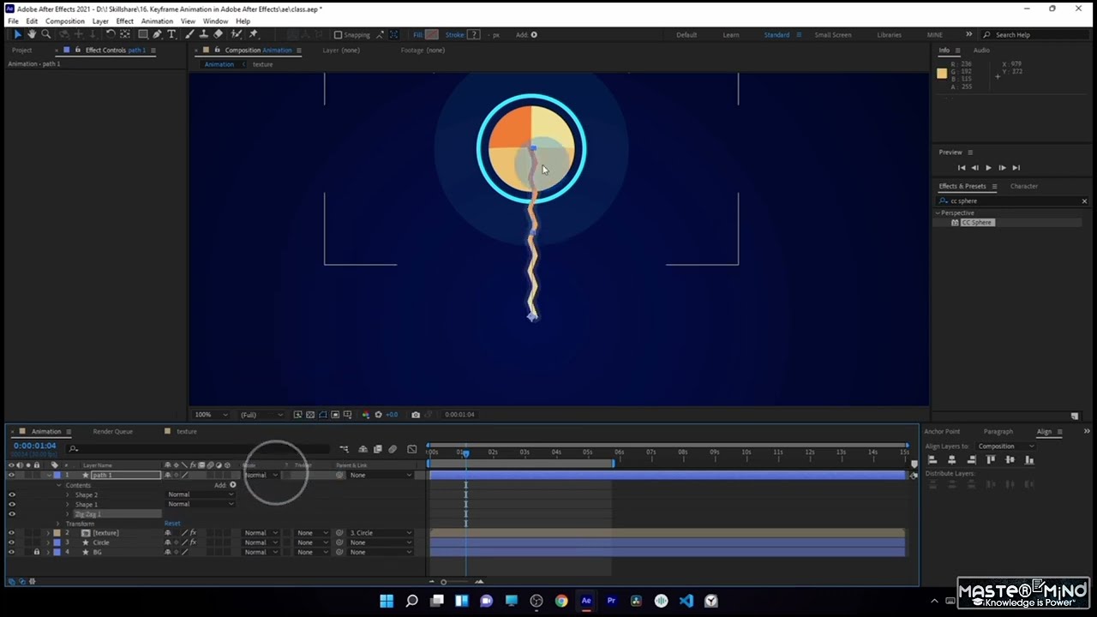The image size is (1097, 617).
Task: Open Google Chrome from the taskbar
Action: tap(561, 601)
